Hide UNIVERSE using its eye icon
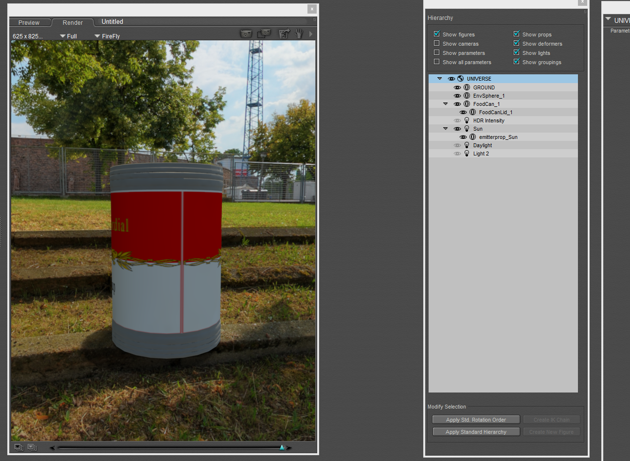The image size is (630, 461). coord(451,79)
